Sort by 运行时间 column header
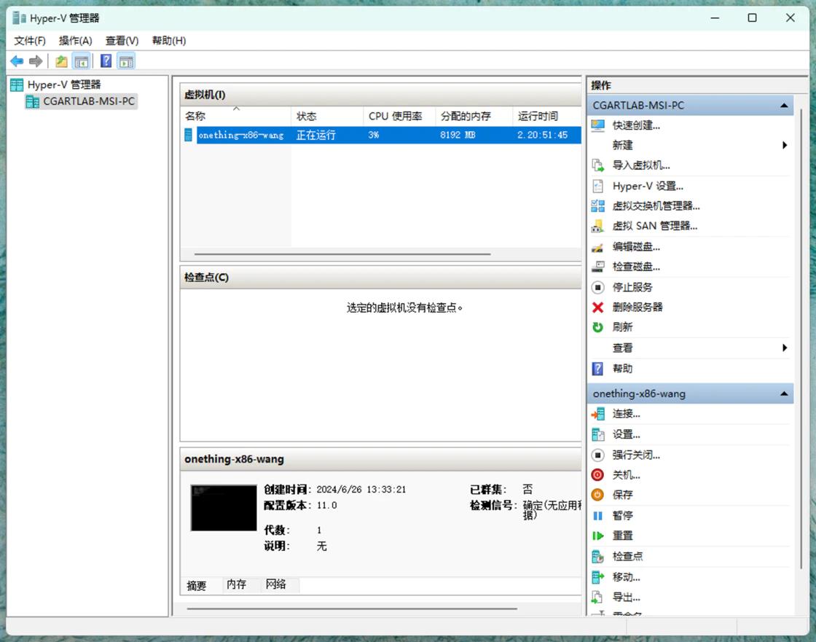 tap(547, 116)
